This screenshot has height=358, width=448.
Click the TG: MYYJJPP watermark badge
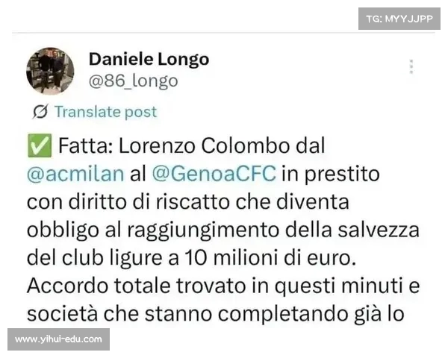pos(399,19)
